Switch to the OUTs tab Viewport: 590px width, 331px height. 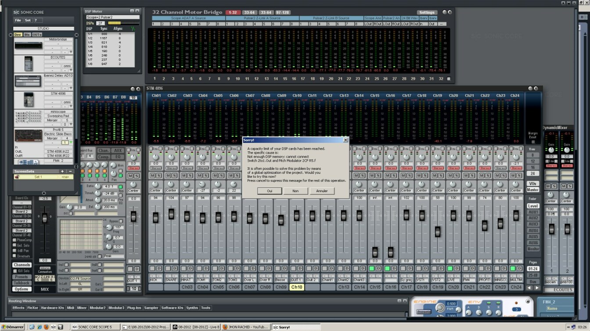(37, 35)
